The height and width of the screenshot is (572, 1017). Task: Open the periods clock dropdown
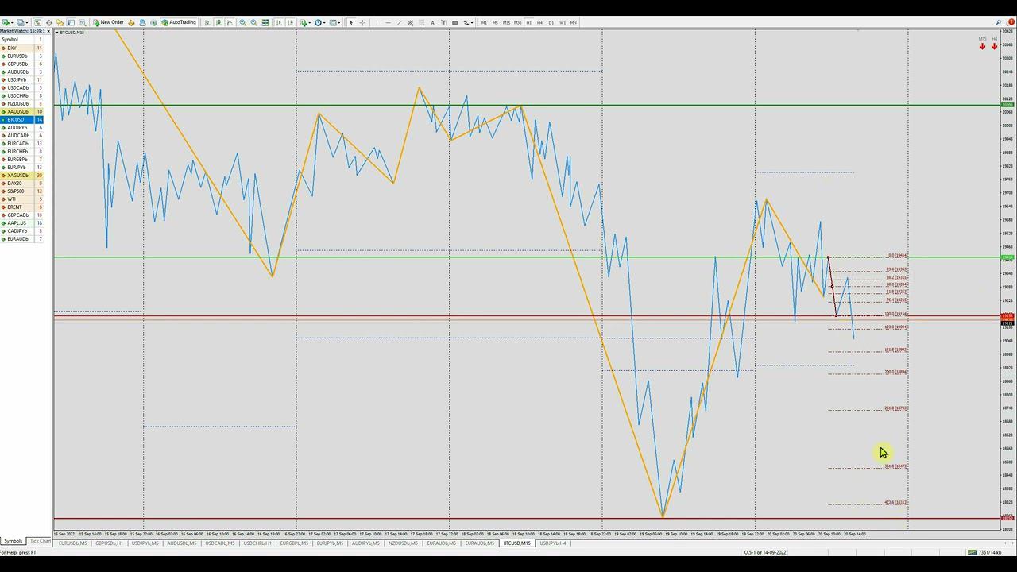tap(319, 22)
